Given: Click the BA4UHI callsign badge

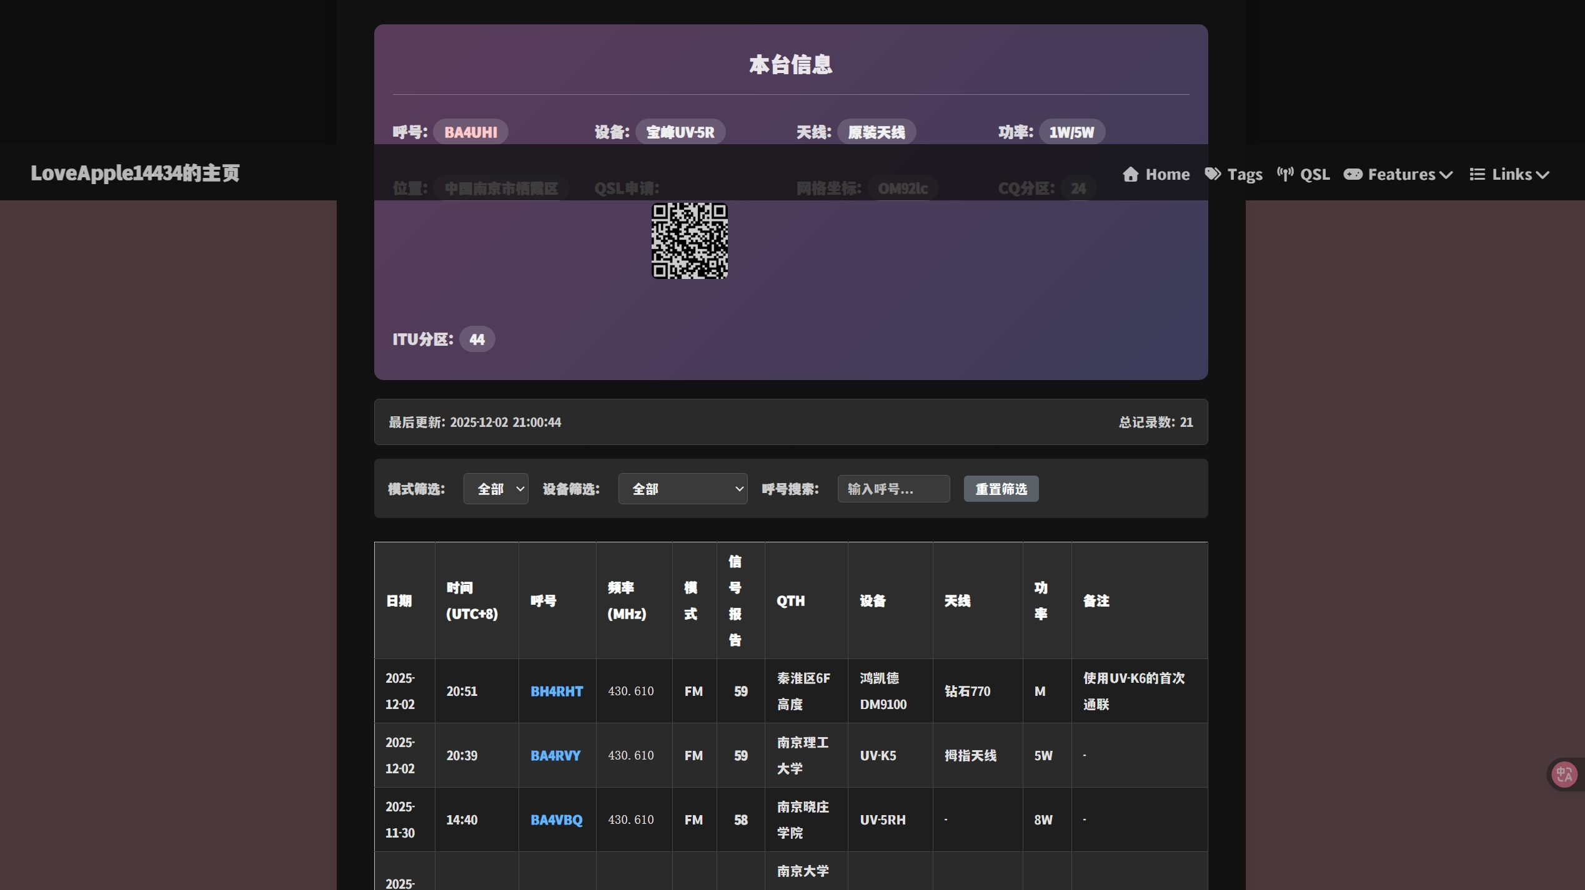Looking at the screenshot, I should pyautogui.click(x=470, y=132).
